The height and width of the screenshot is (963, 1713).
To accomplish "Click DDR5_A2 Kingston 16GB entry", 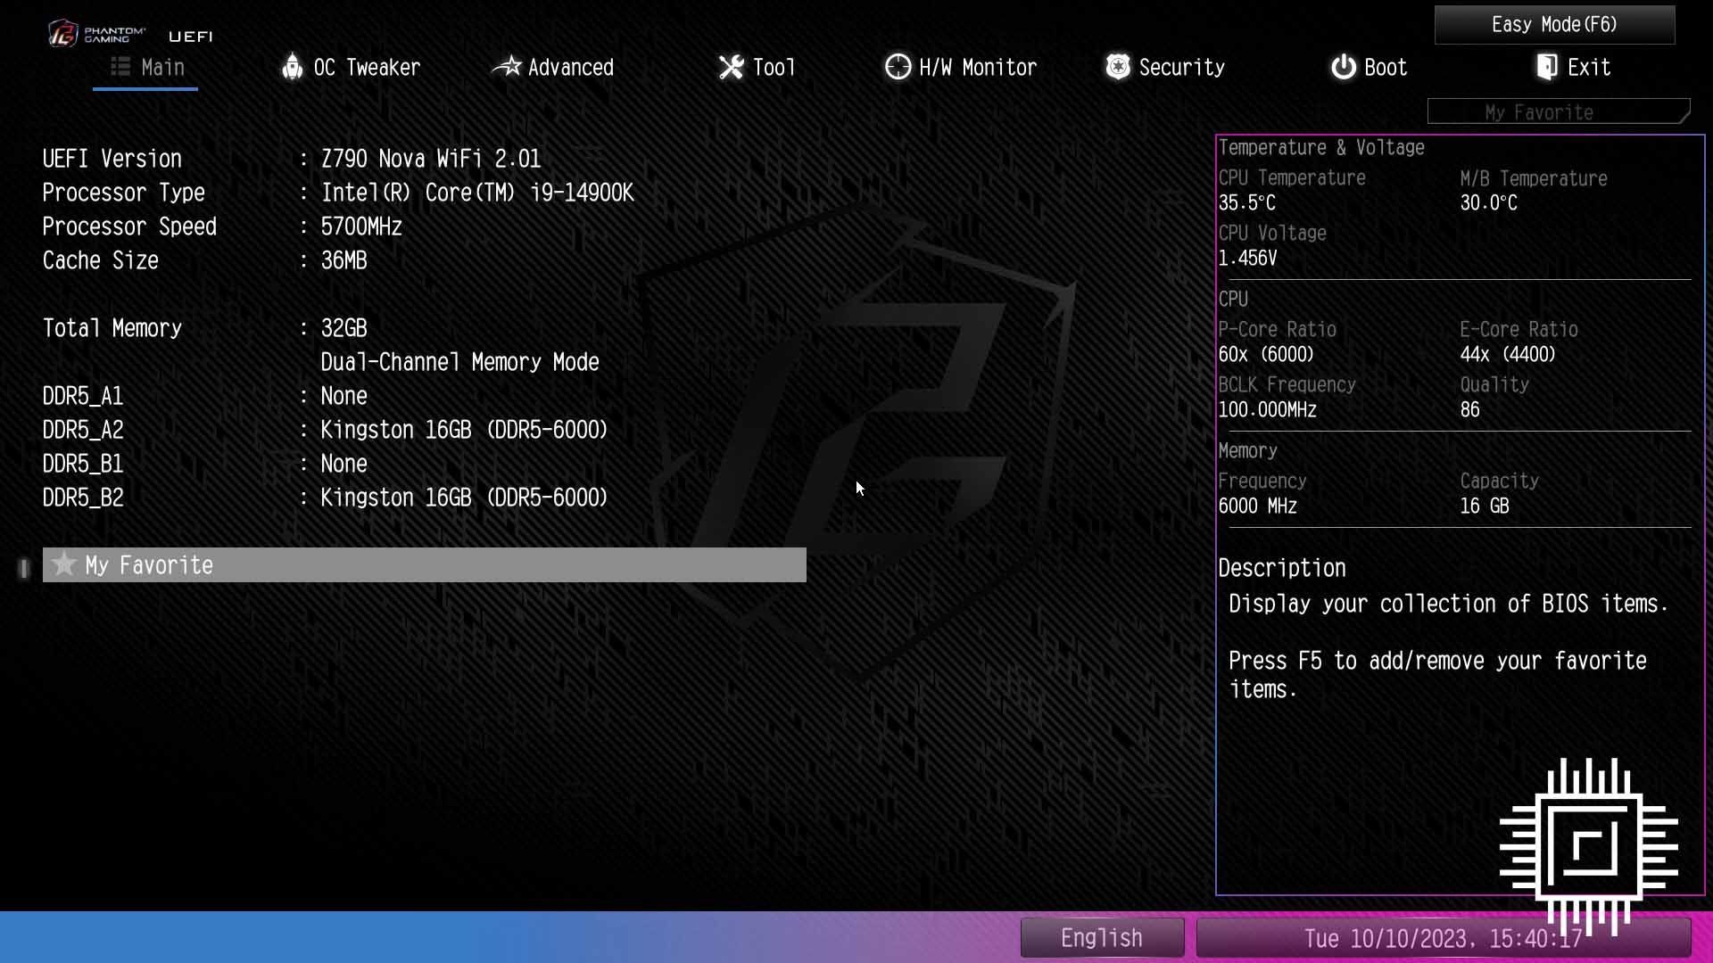I will [x=464, y=430].
